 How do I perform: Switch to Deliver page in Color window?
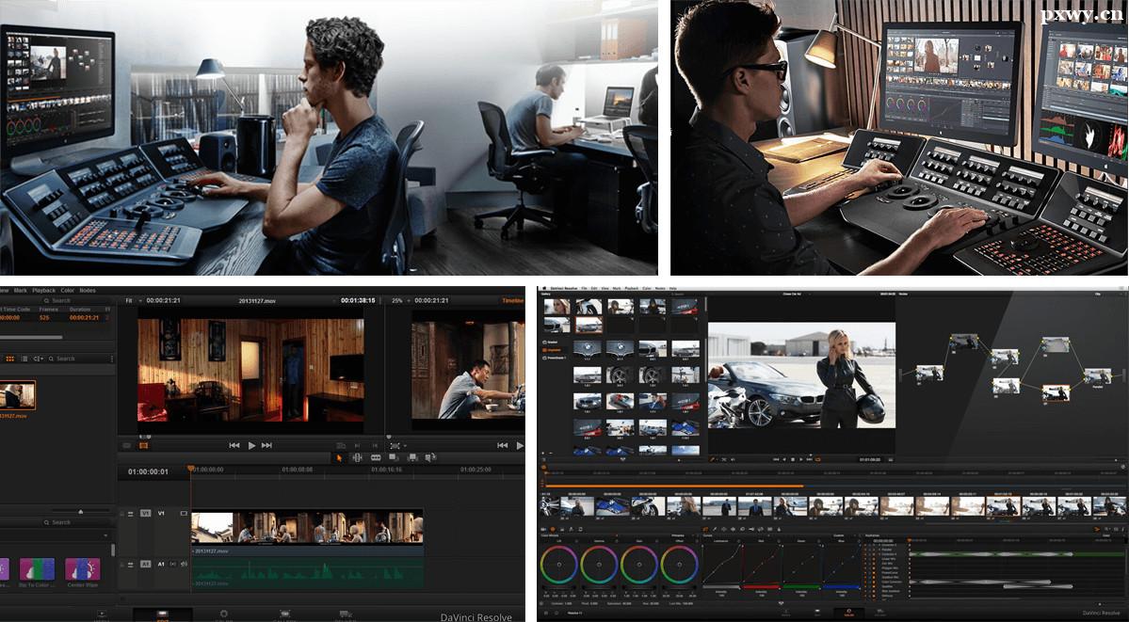coord(879,614)
